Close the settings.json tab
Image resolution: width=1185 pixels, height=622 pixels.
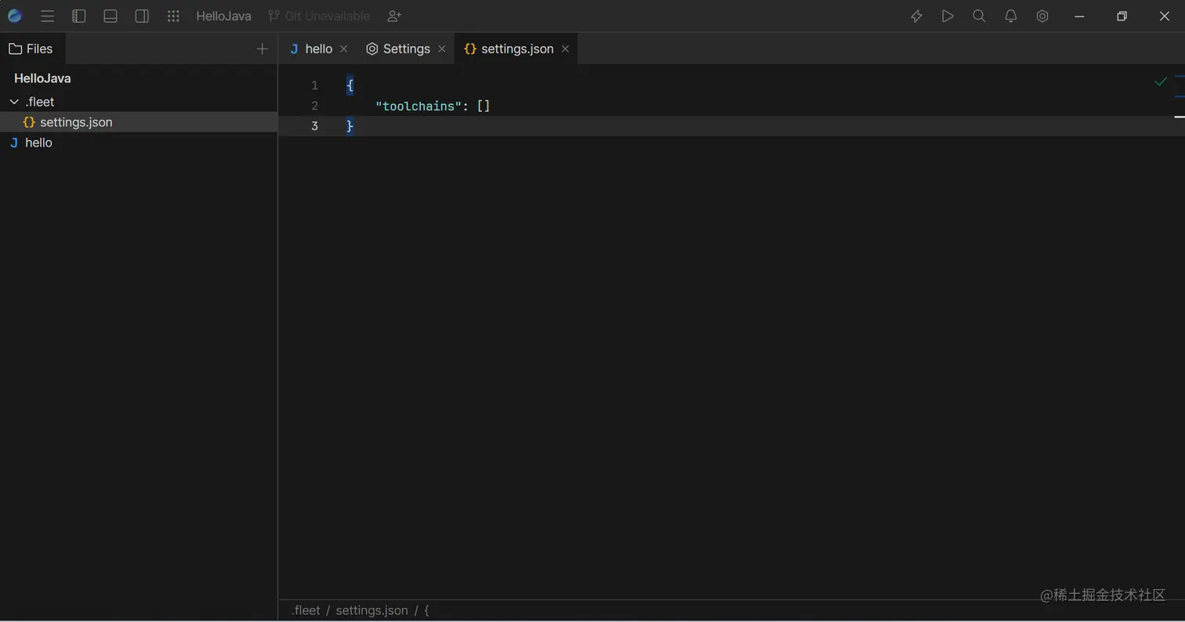(x=565, y=49)
